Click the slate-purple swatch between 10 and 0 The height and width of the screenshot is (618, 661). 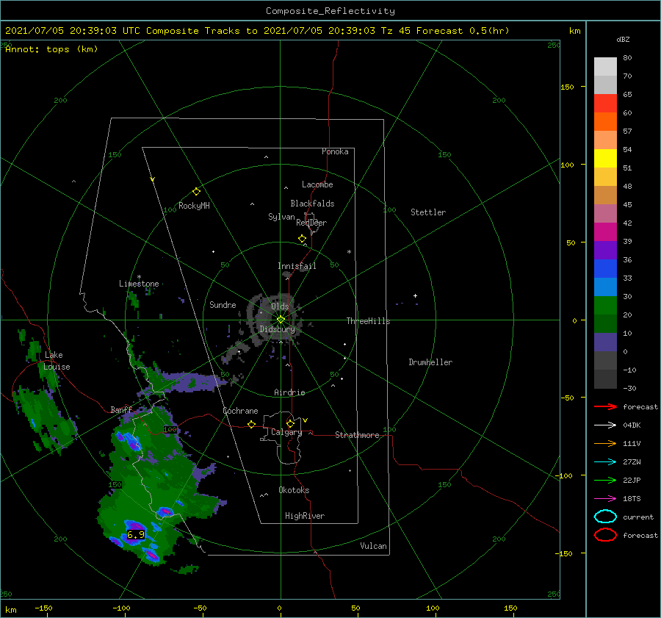tap(605, 342)
